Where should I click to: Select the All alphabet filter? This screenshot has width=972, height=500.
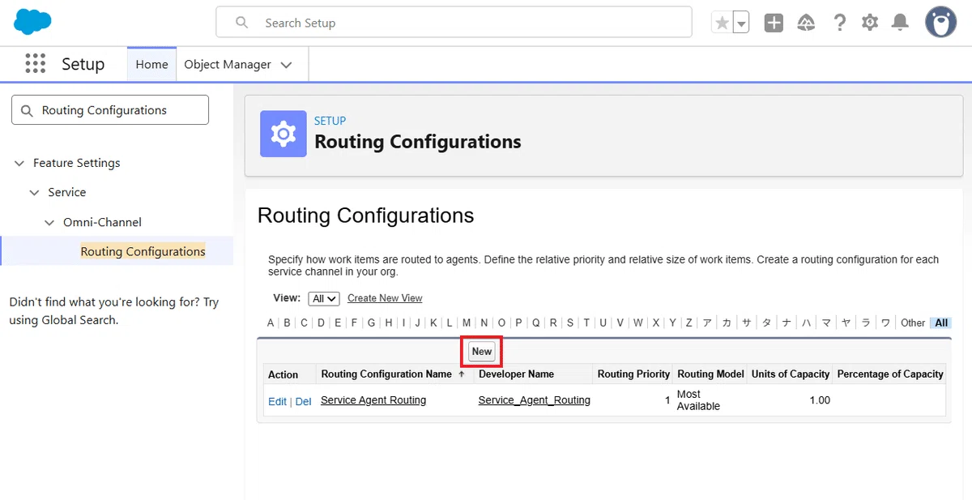click(x=941, y=323)
